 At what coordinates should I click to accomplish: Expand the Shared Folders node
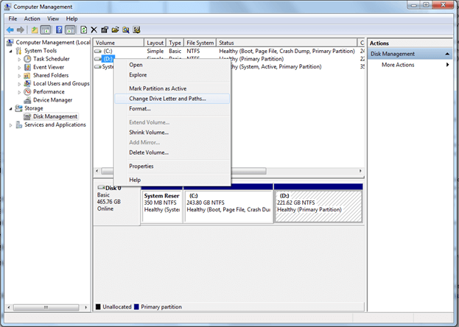click(x=19, y=76)
